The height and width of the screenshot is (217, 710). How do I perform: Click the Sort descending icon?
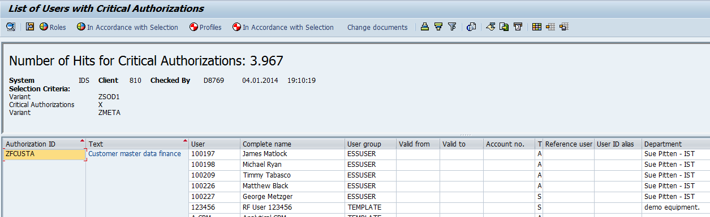438,27
